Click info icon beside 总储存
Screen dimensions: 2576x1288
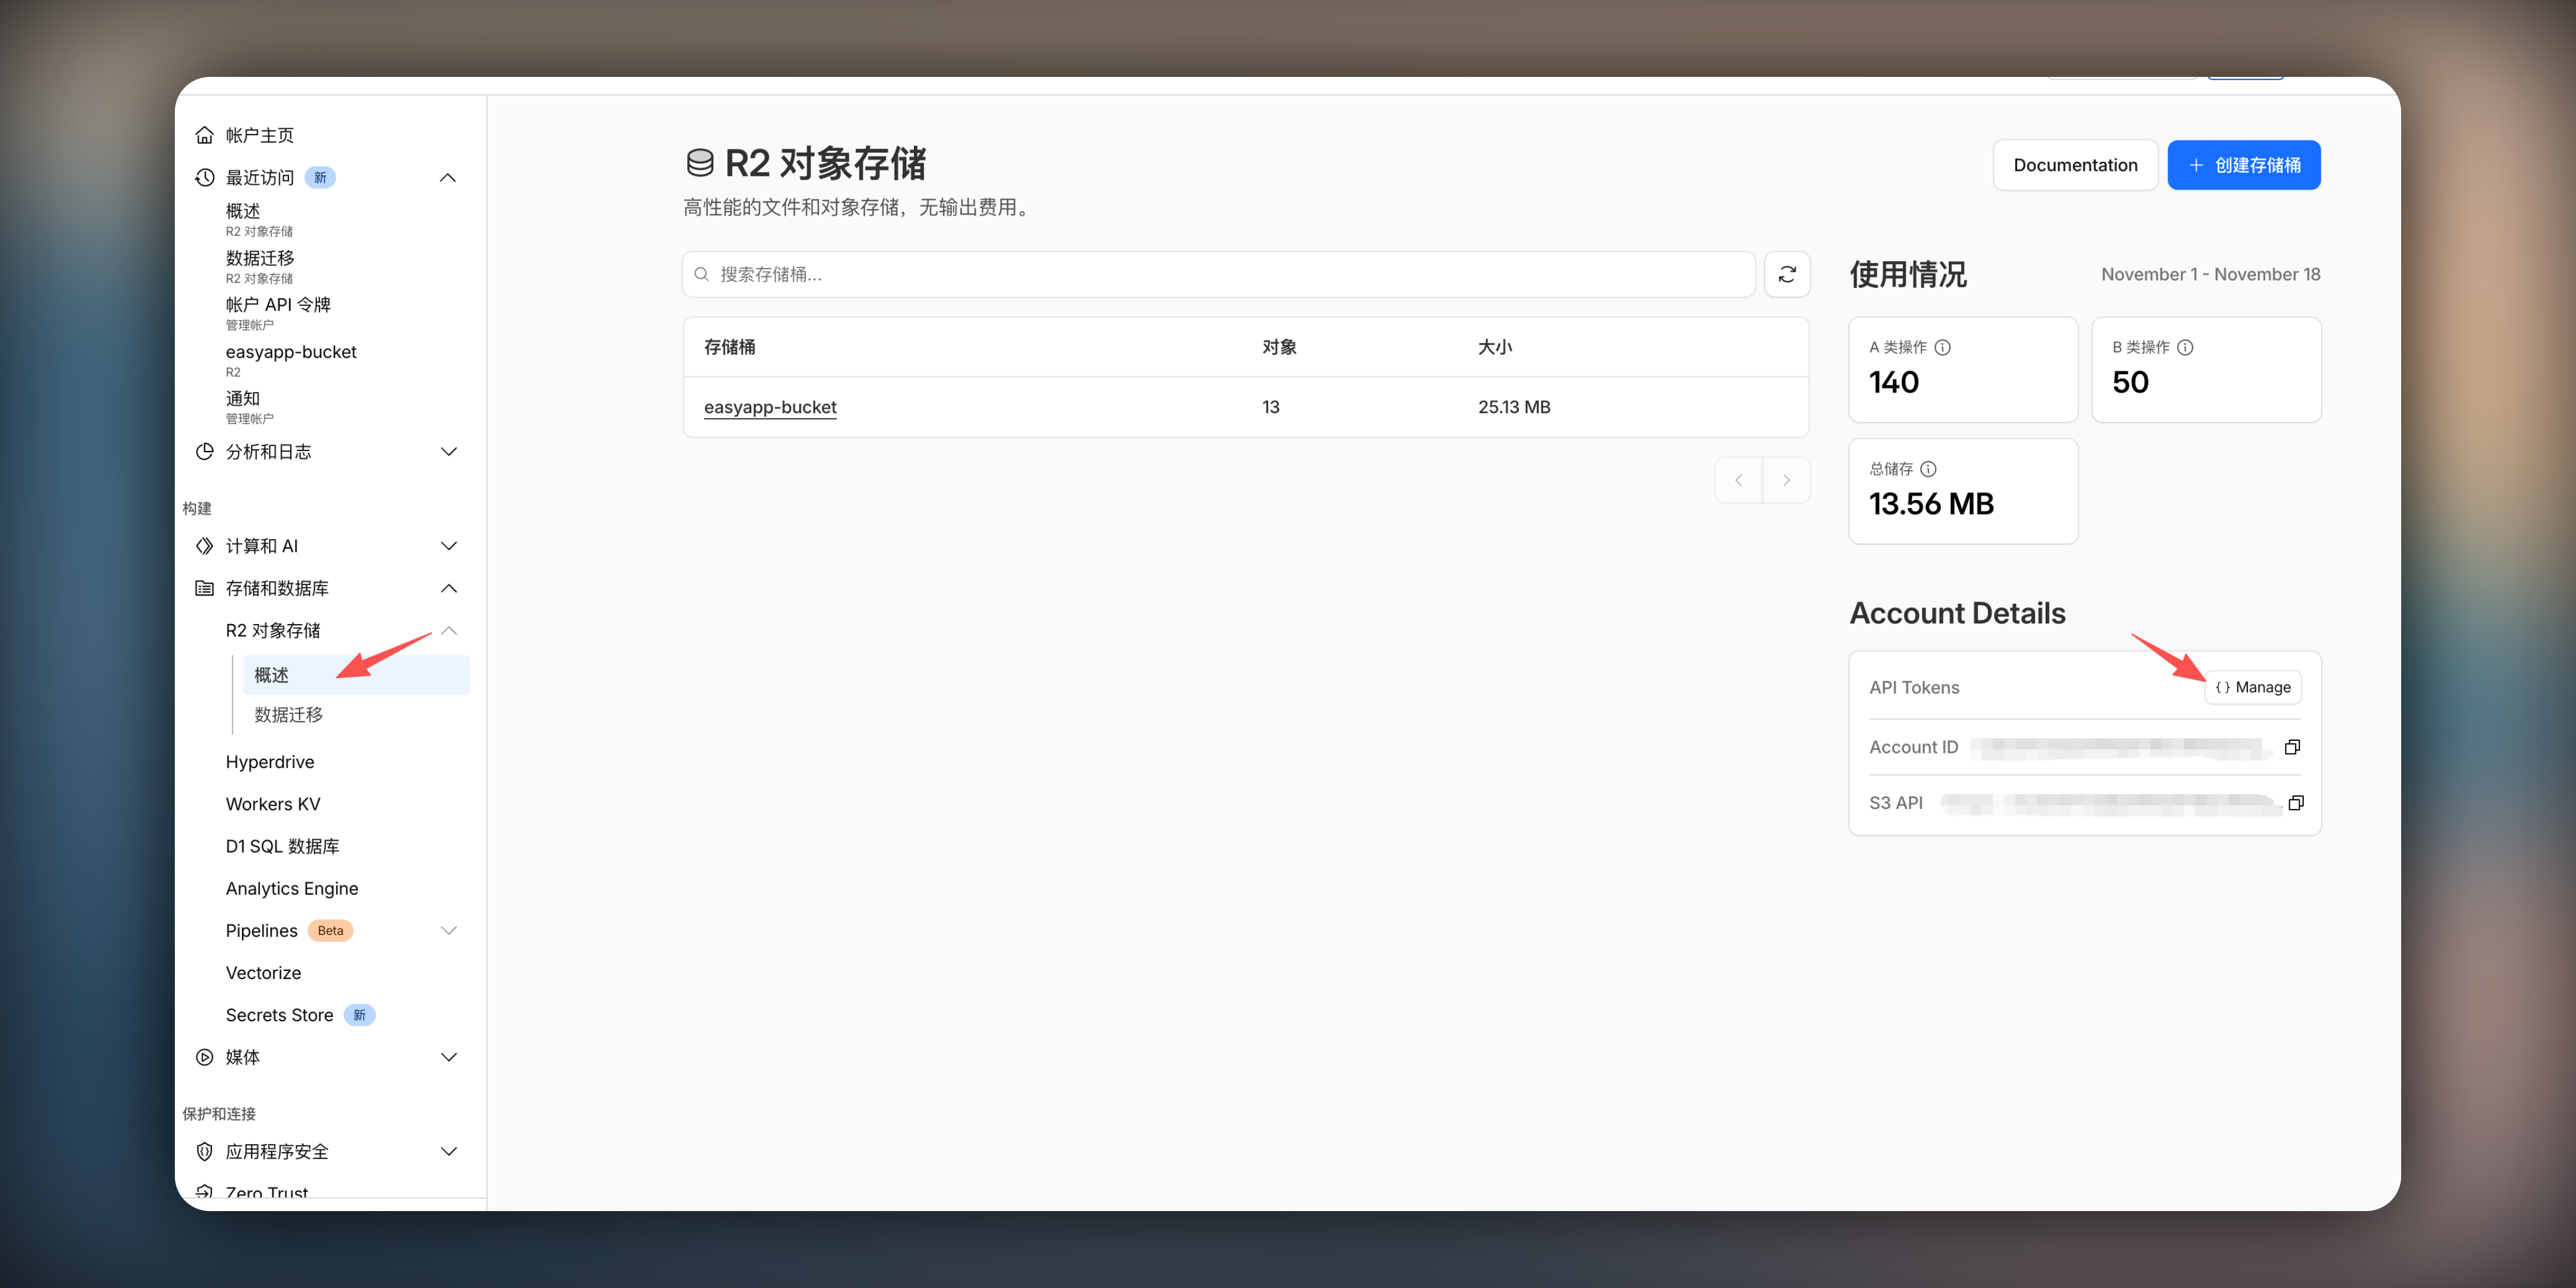1928,469
